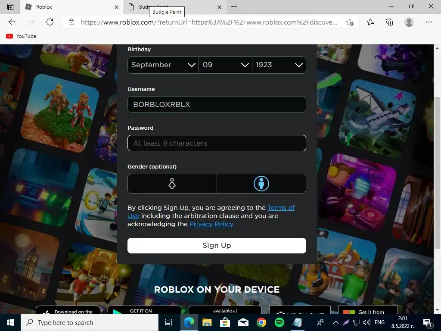Click the taskbar search box
The height and width of the screenshot is (331, 441).
[90, 322]
